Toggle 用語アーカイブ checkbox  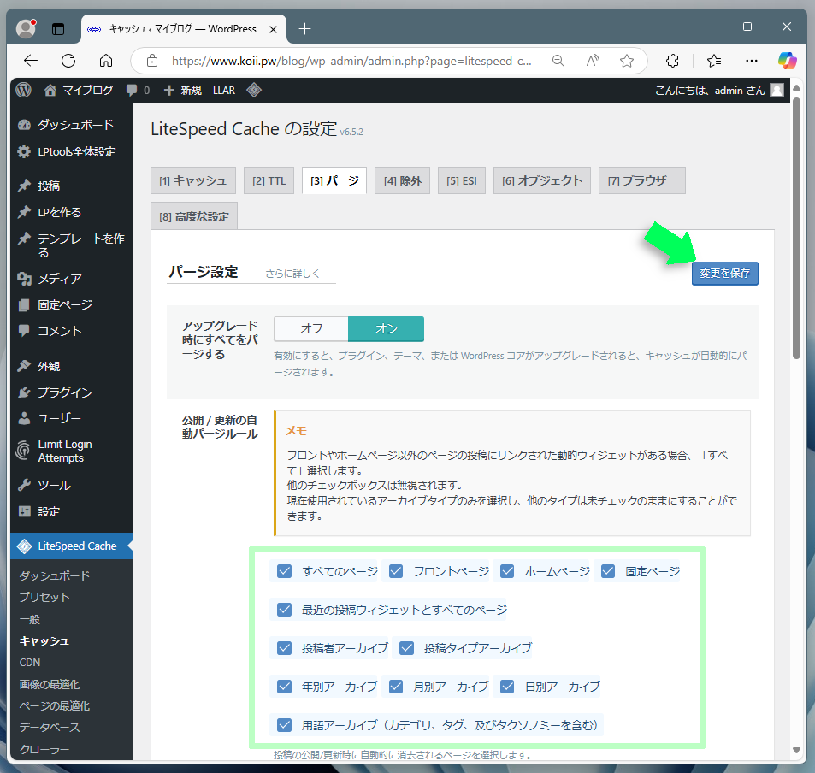284,724
